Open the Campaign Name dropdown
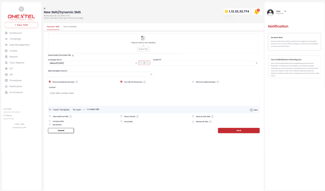 point(92,63)
